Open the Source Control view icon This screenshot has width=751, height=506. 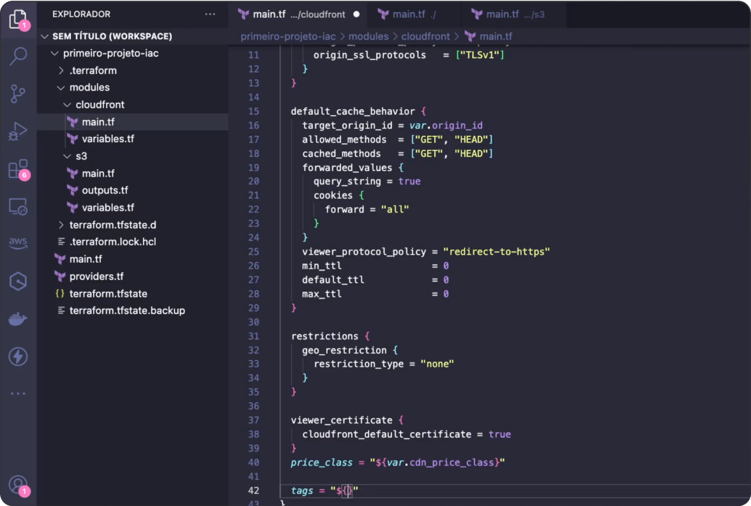coord(18,94)
